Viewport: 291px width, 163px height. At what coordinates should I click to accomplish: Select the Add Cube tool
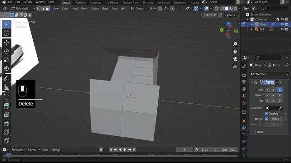(6, 96)
